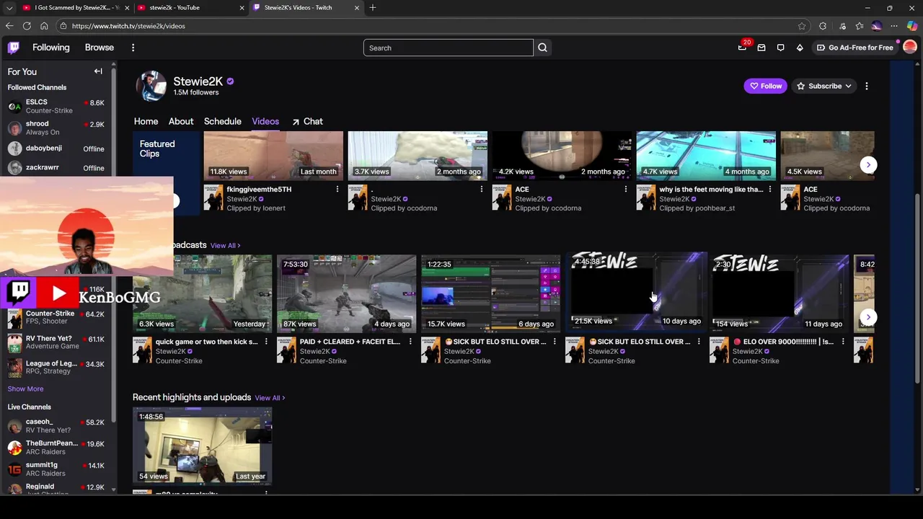Viewport: 923px width, 519px height.
Task: Open the shrood followed channel
Action: click(56, 128)
